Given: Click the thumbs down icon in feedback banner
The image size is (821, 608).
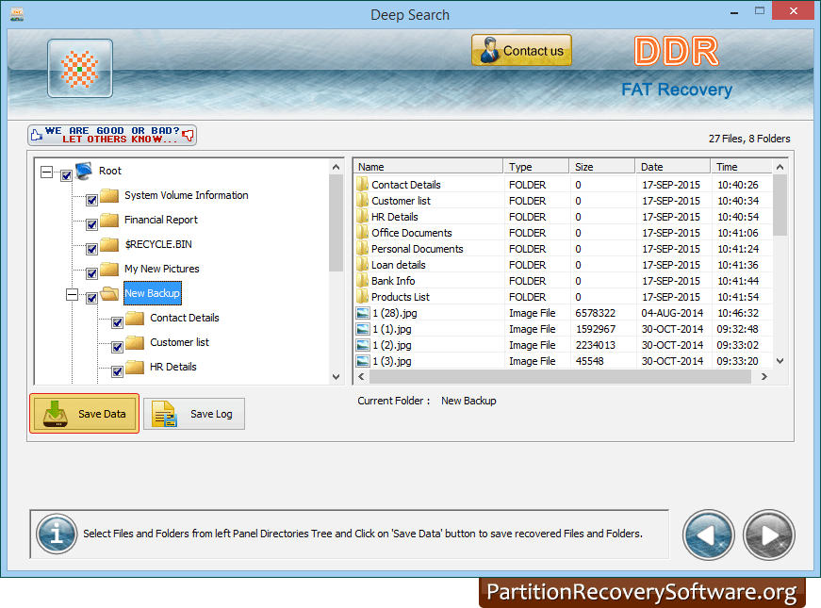Looking at the screenshot, I should click(x=188, y=136).
